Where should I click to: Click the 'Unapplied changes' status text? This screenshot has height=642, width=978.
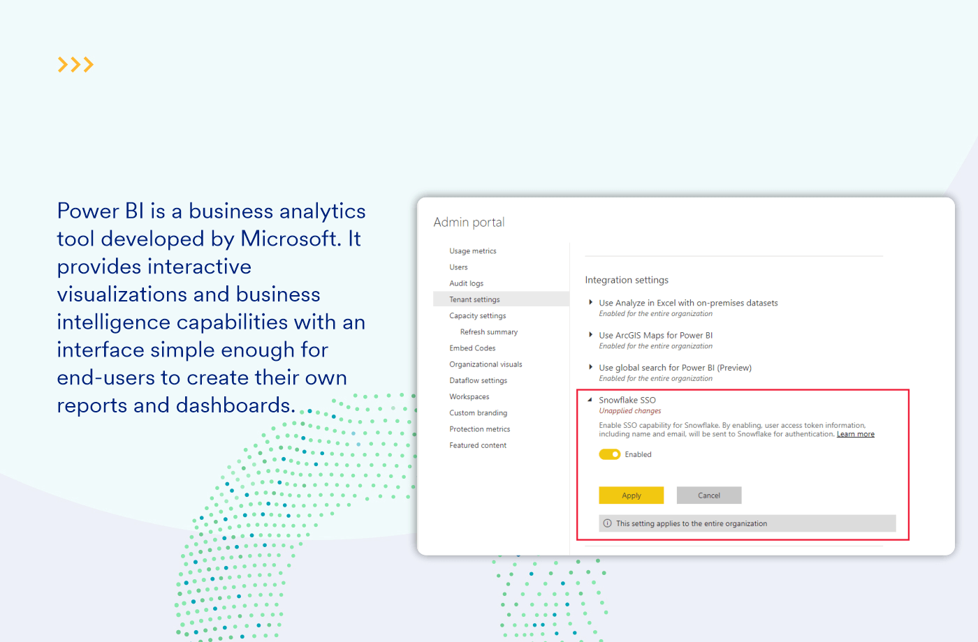coord(630,411)
